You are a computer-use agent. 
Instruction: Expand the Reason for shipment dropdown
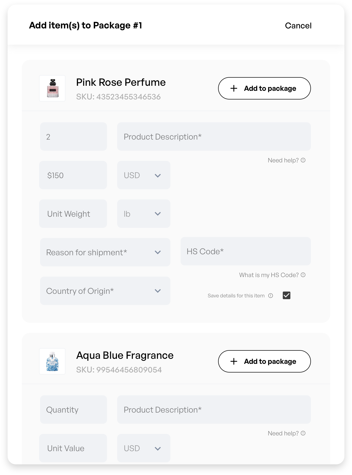coord(105,252)
